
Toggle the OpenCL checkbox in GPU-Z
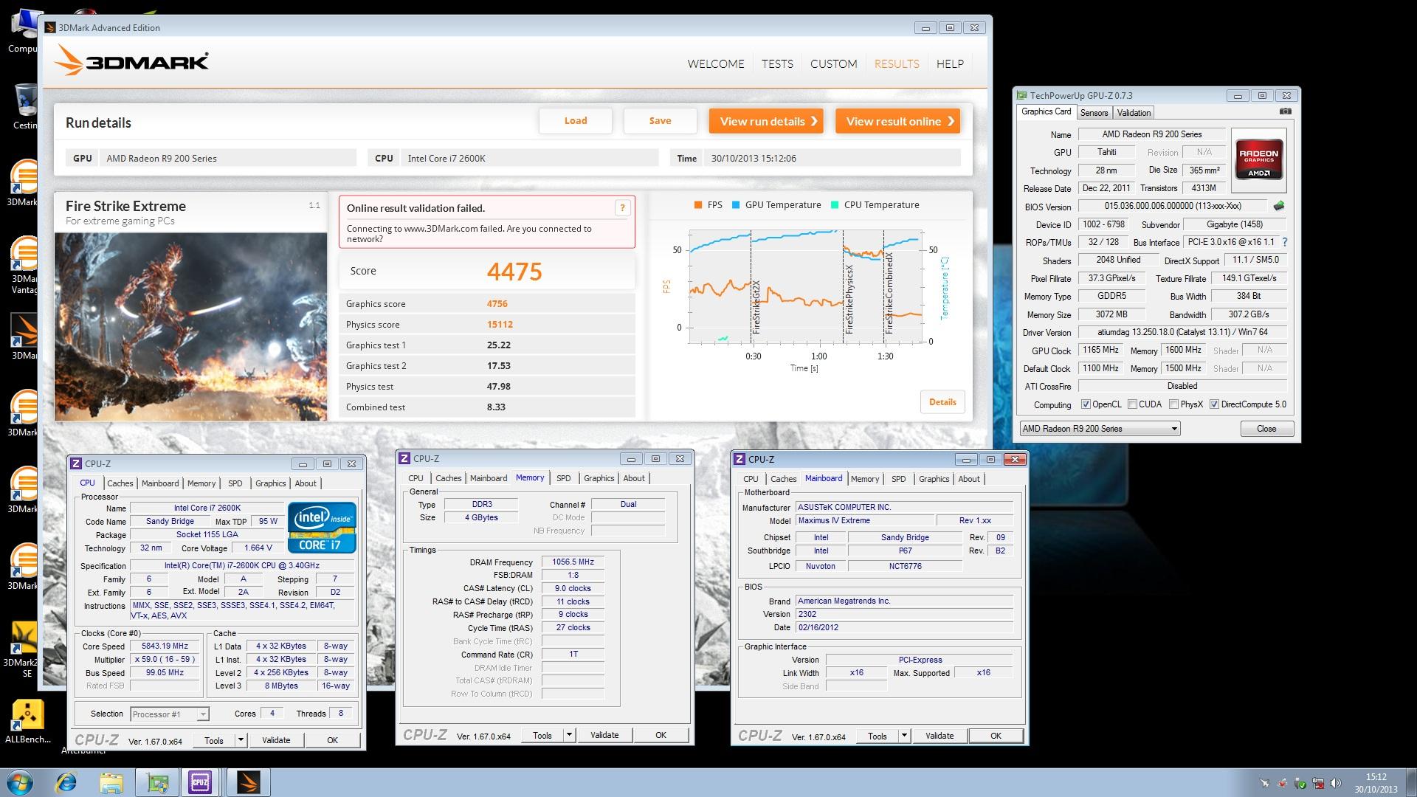[1086, 404]
